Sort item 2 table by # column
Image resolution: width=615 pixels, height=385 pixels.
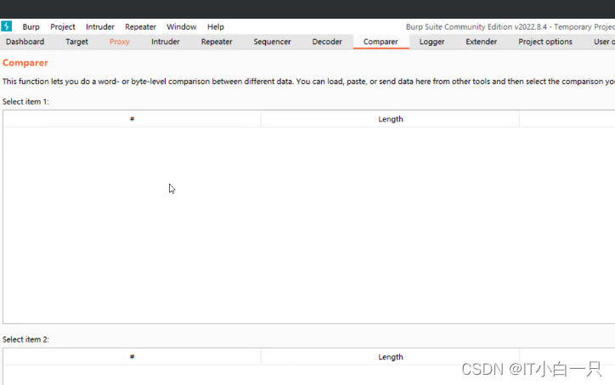point(133,357)
